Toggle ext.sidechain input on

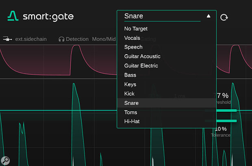[30, 39]
